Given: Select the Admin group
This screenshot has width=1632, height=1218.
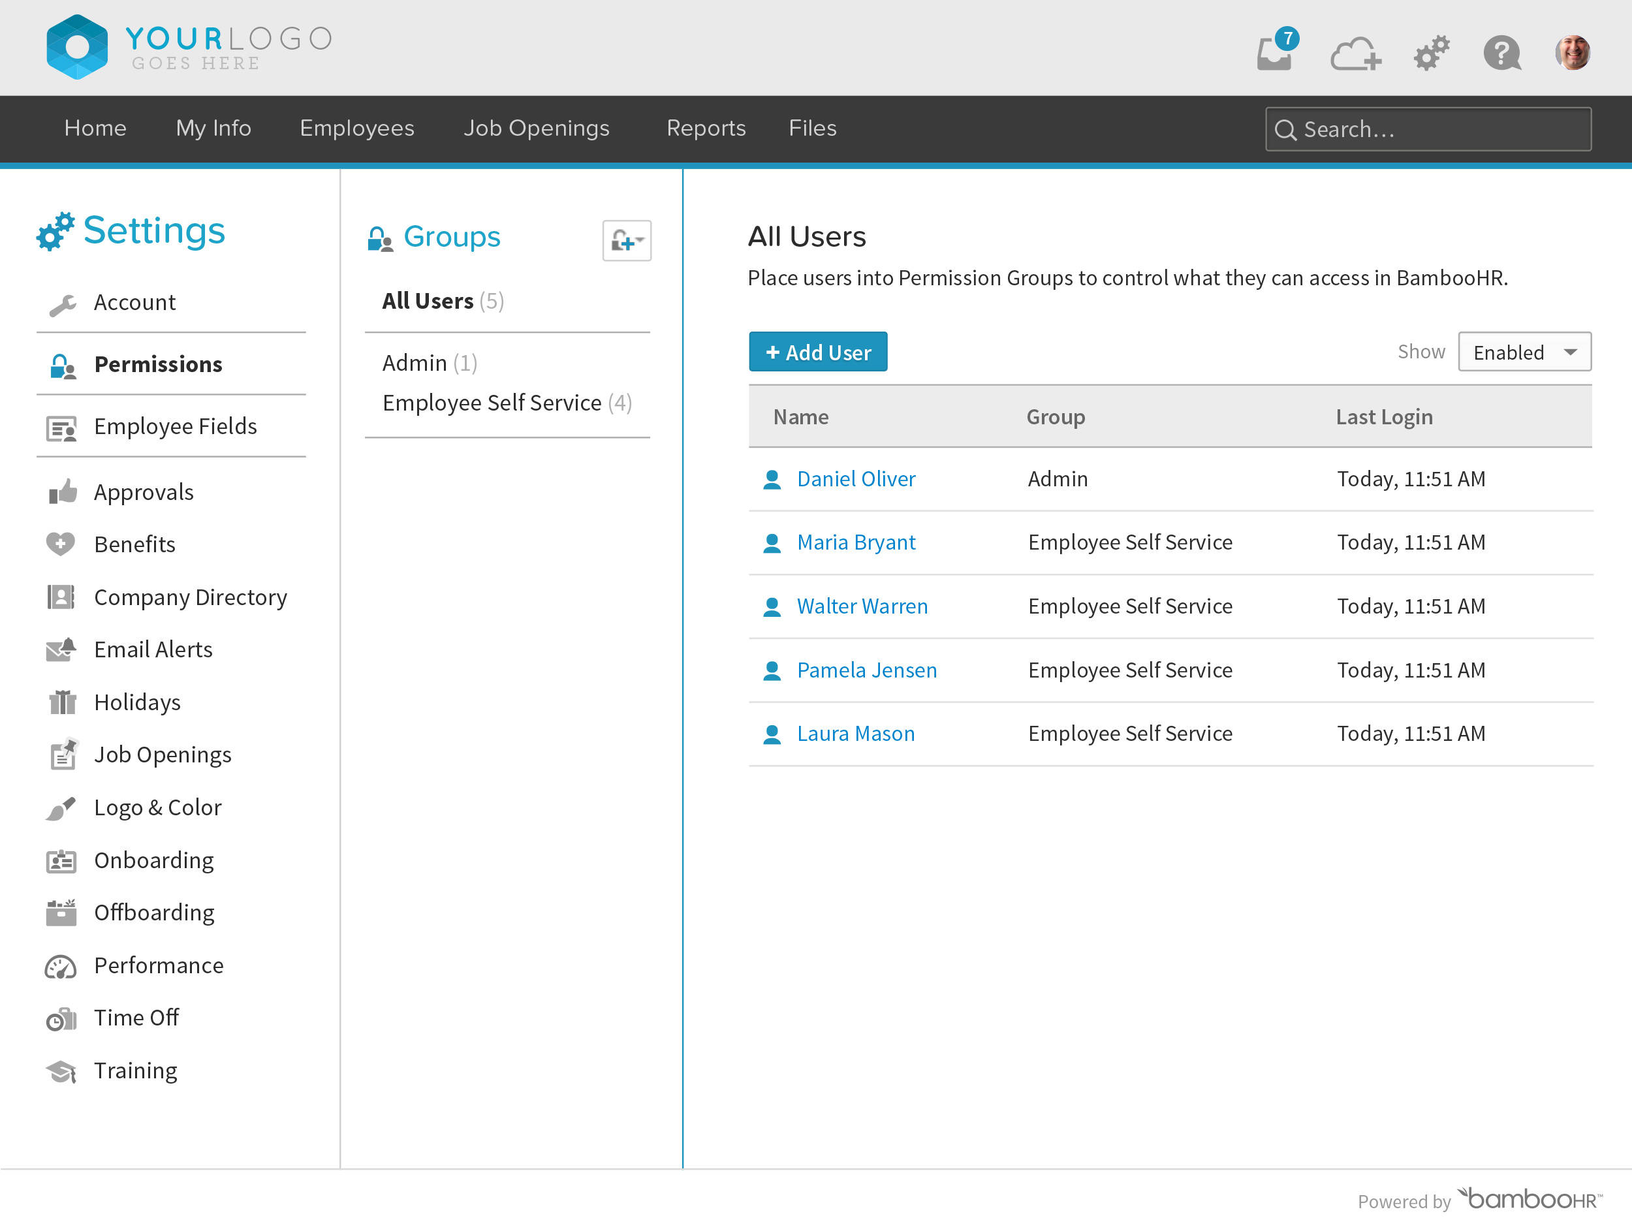Looking at the screenshot, I should click(x=415, y=363).
